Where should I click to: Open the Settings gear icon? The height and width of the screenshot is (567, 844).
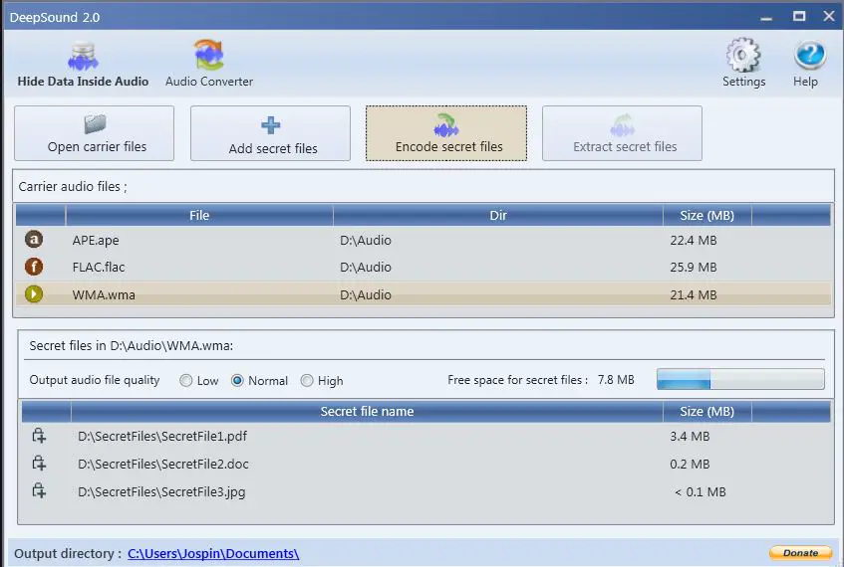[743, 55]
